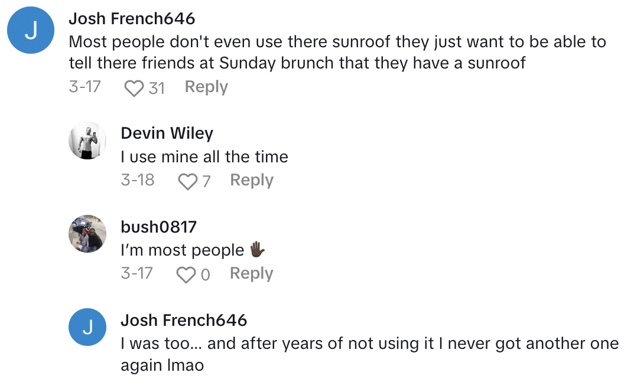
Task: Open Devin Wiley's profile photo
Action: tap(88, 141)
